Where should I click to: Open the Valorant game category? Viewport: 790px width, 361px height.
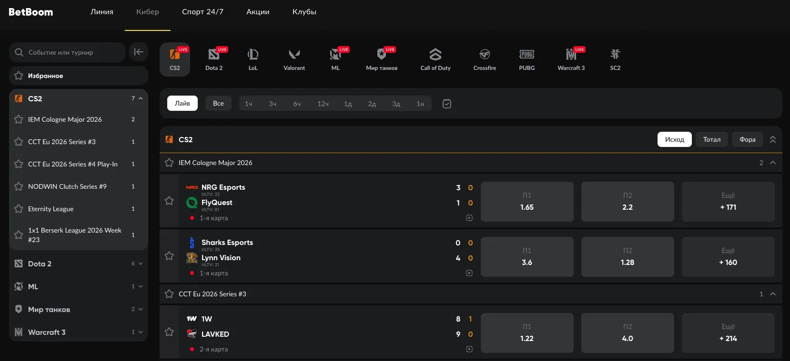click(x=294, y=59)
